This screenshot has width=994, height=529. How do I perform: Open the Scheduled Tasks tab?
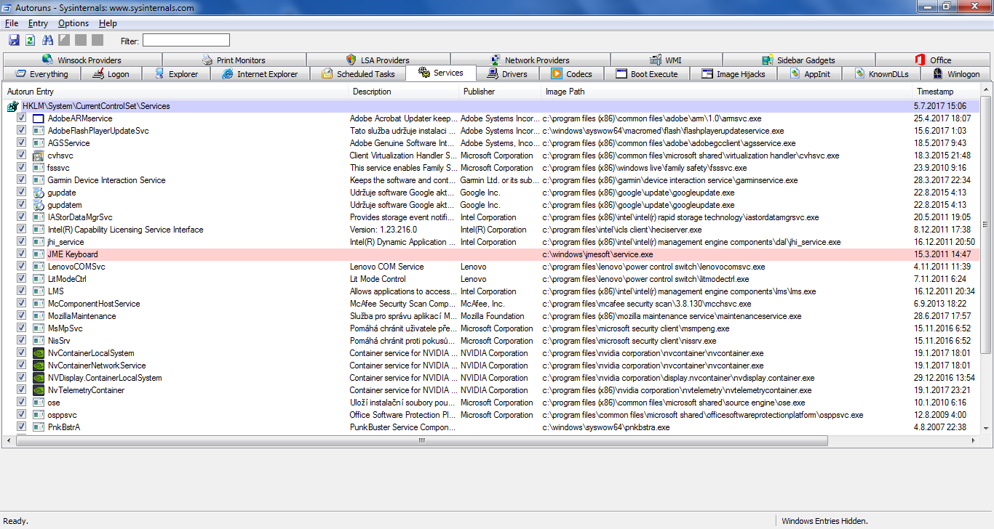coord(357,73)
